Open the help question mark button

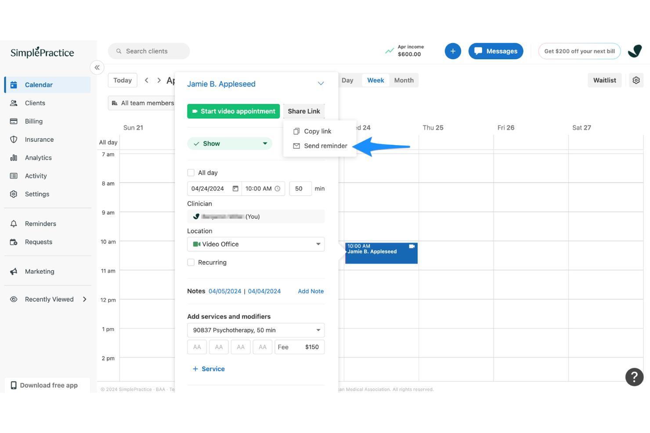[634, 377]
